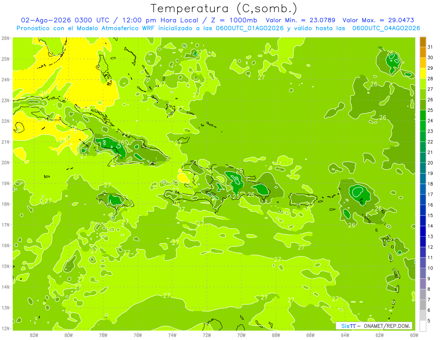Click the 70W longitude axis label
The height and width of the screenshot is (340, 440).
pyautogui.click(x=241, y=335)
